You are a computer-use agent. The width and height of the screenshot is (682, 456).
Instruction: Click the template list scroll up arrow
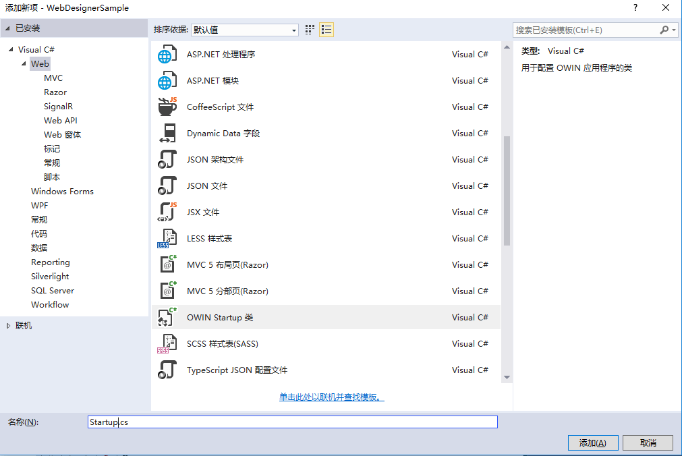pyautogui.click(x=507, y=47)
